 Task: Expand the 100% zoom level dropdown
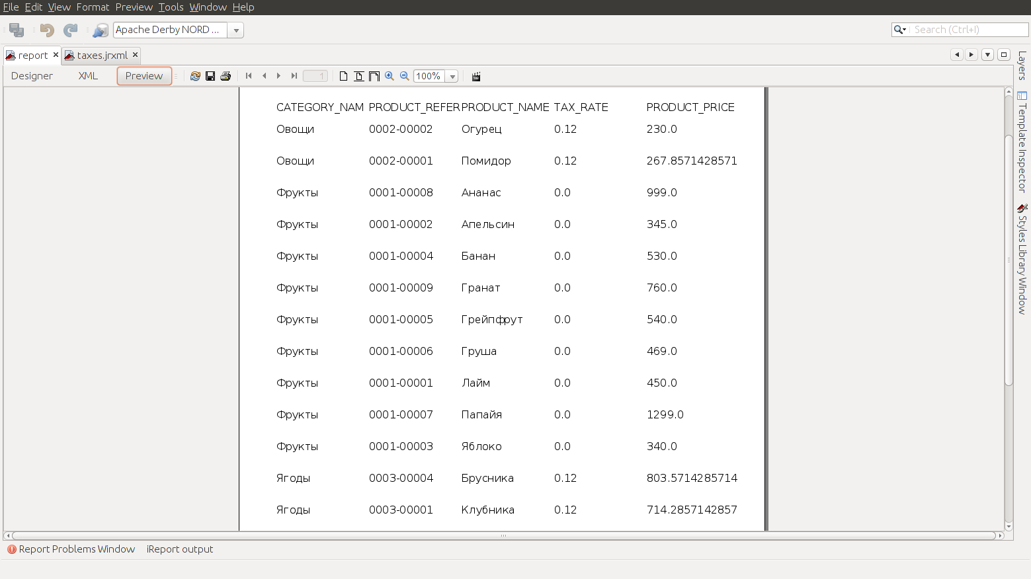click(x=452, y=77)
